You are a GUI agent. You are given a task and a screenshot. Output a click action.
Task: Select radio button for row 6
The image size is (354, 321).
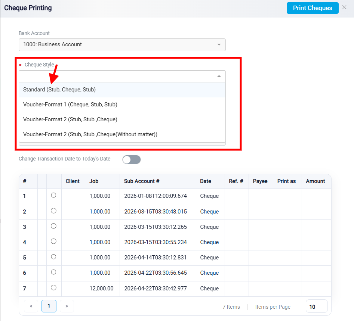click(53, 272)
